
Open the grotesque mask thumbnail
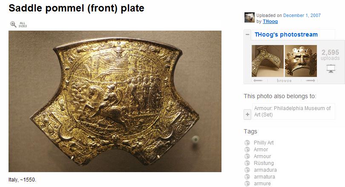301,61
